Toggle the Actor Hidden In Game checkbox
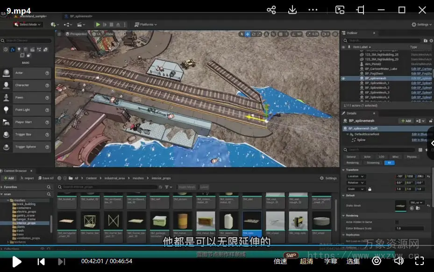 tap(397, 222)
